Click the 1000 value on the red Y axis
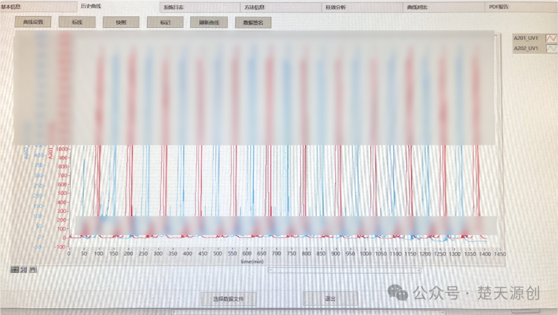This screenshot has width=558, height=315. click(x=61, y=149)
